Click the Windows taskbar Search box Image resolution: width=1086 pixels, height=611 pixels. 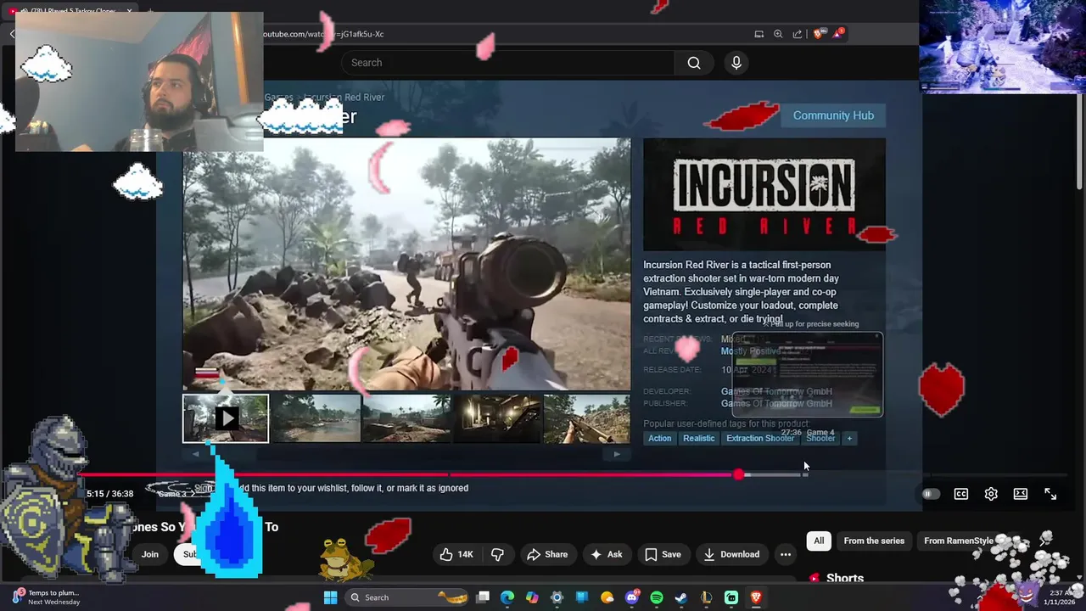coord(407,597)
